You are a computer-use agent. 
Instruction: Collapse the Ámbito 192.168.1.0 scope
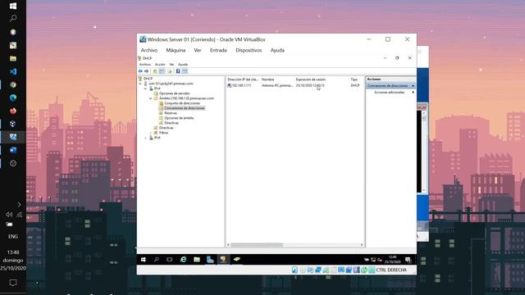[151, 98]
